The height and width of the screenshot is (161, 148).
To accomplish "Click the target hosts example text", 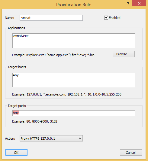I will (67, 94).
